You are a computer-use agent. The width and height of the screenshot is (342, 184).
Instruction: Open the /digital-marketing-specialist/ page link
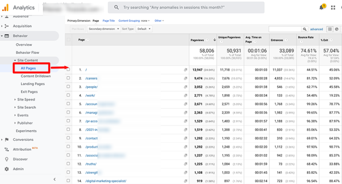[106, 181]
